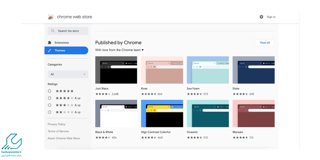The height and width of the screenshot is (160, 320).
Task: Click the Search the store field
Action: (68, 31)
